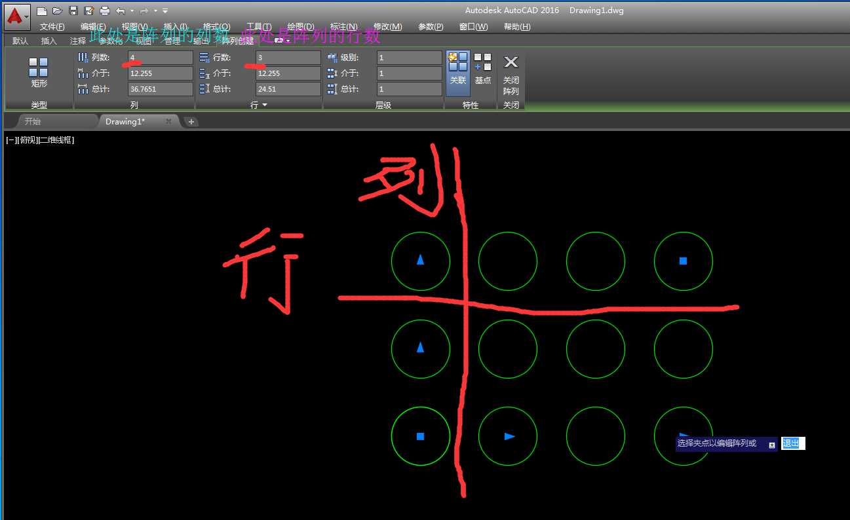This screenshot has width=850, height=520.
Task: Open the 参数(P) menu
Action: click(431, 27)
